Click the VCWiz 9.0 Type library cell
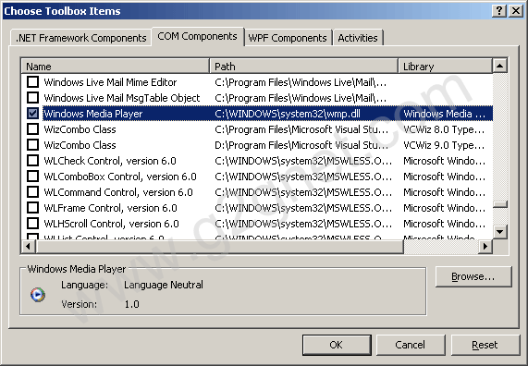The height and width of the screenshot is (366, 528). (x=444, y=145)
